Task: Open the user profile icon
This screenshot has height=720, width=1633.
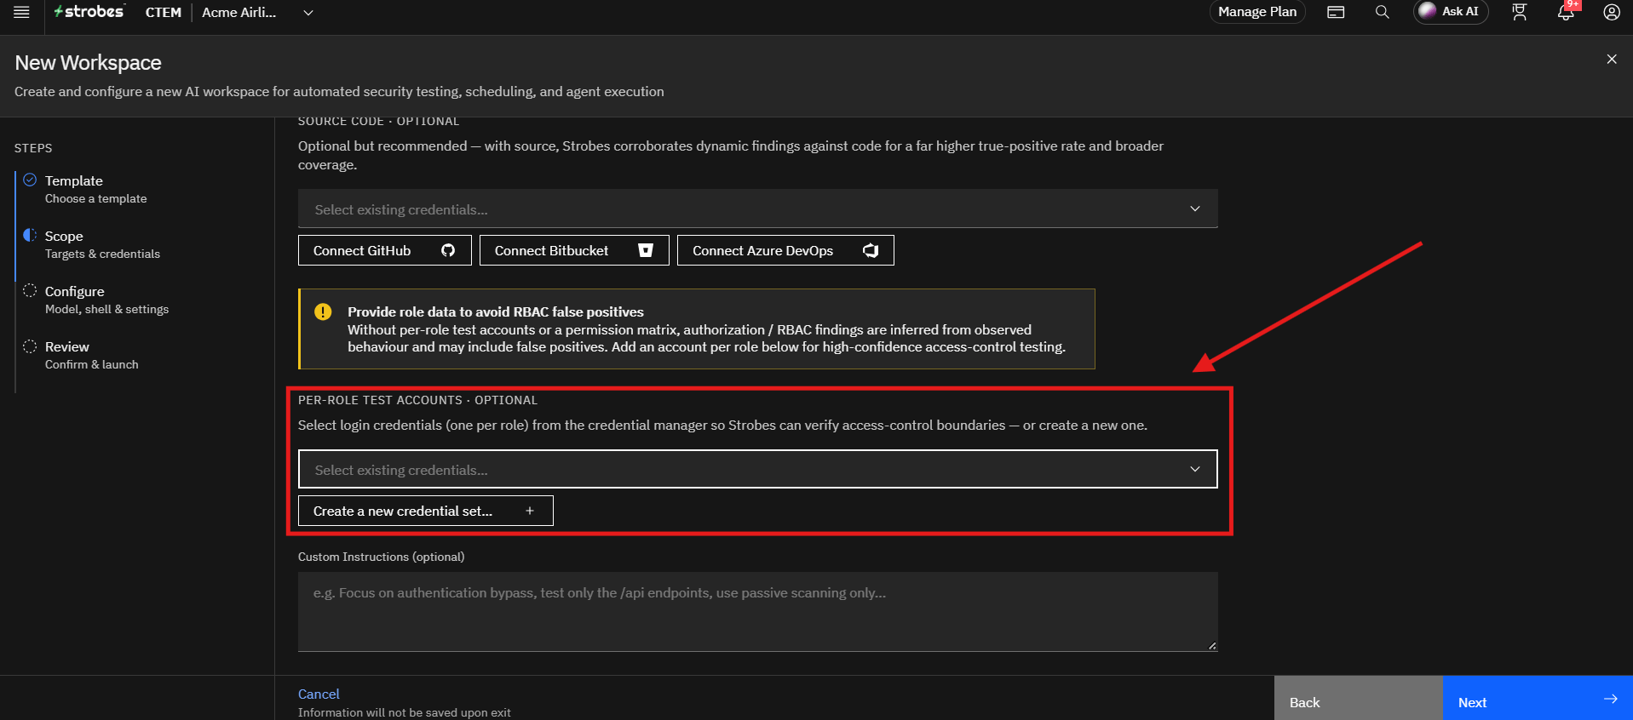Action: click(1612, 12)
